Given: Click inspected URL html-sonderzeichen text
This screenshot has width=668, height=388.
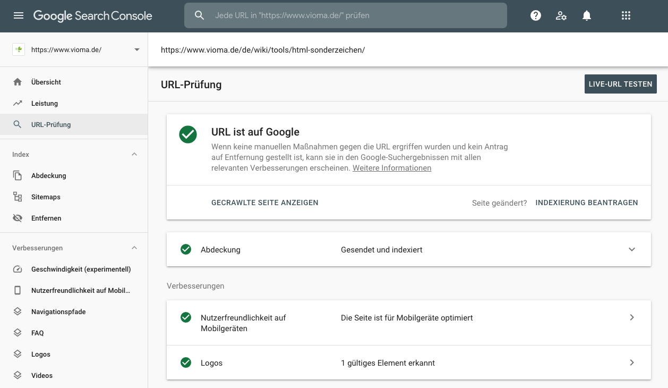Looking at the screenshot, I should 263,50.
